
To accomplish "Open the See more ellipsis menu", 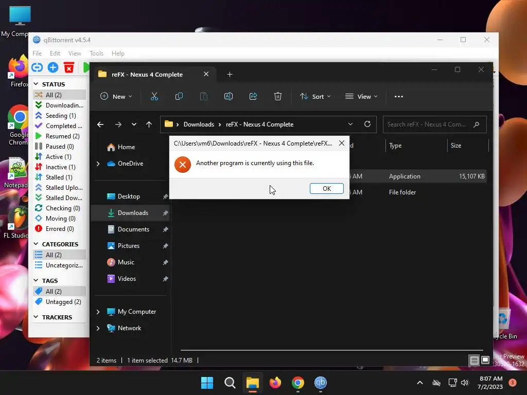I will tap(399, 96).
